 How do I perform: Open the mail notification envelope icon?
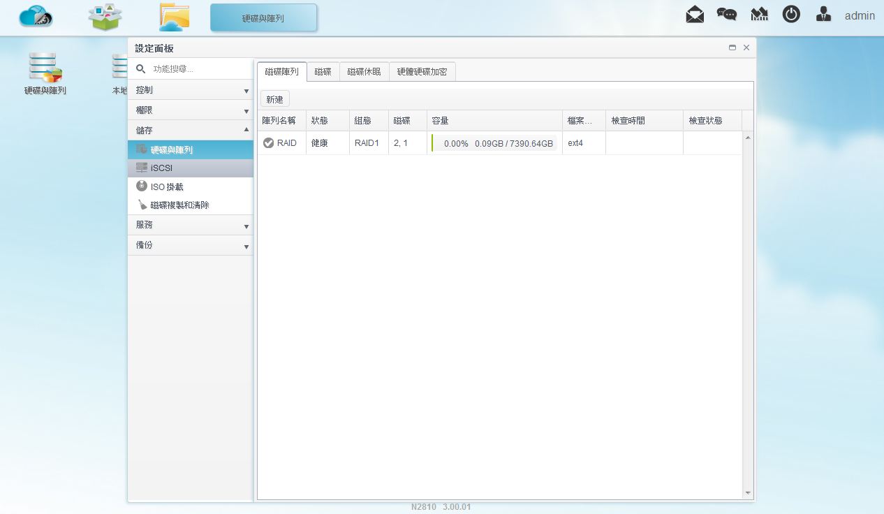tap(695, 14)
